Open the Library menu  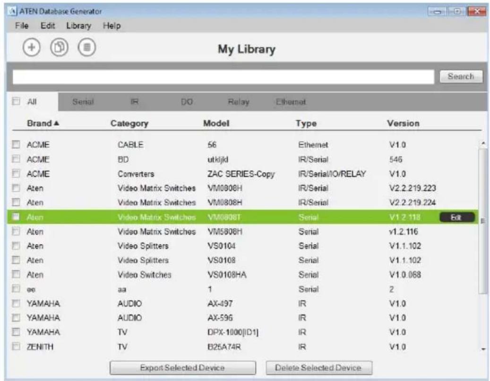(x=78, y=26)
